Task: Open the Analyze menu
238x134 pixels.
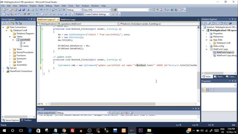Action: (x=85, y=6)
